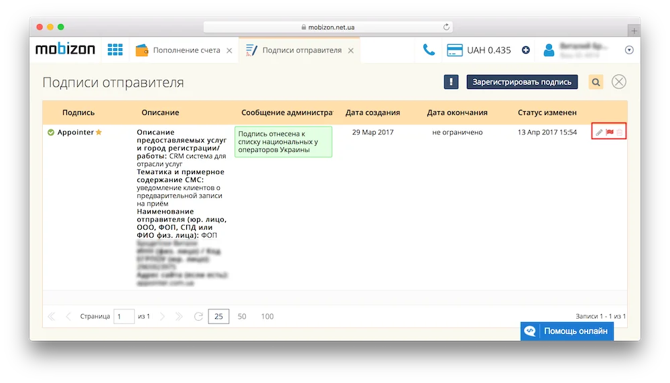The height and width of the screenshot is (383, 670).
Task: Click the Описание text of Appointer row
Action: (x=182, y=208)
